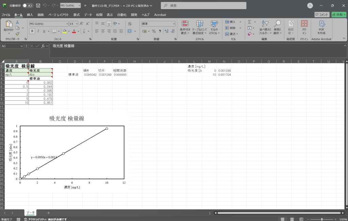Click the user account avatar icon
Viewport: 348px width, 221px height.
coord(310,5)
